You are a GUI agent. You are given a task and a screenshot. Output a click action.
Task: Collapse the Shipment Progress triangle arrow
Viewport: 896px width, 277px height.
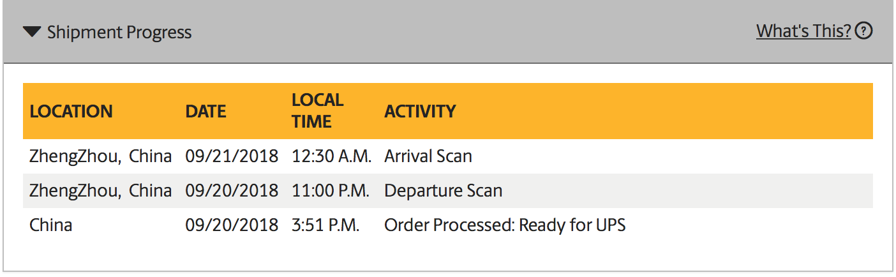[x=32, y=32]
